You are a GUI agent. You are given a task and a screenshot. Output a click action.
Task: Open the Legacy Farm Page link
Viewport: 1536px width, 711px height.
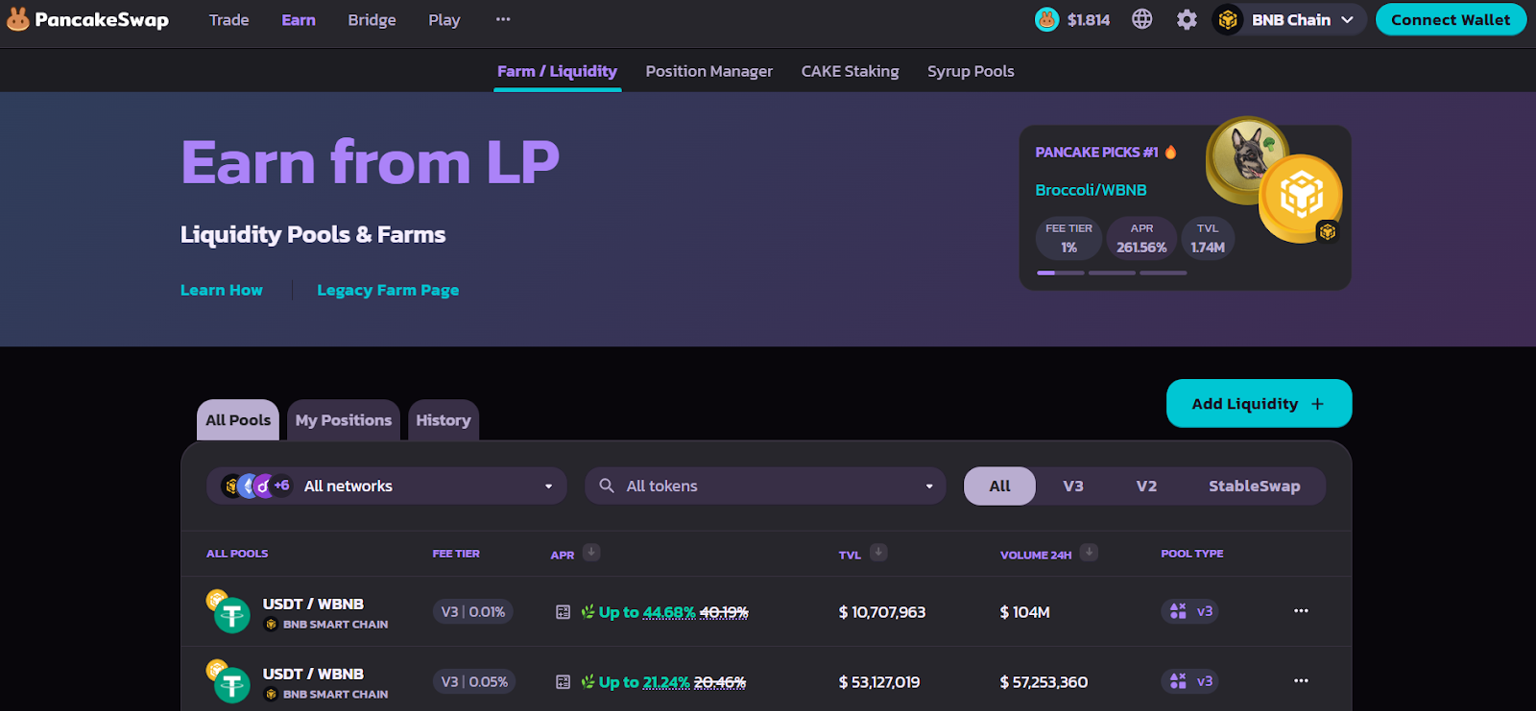(x=388, y=290)
